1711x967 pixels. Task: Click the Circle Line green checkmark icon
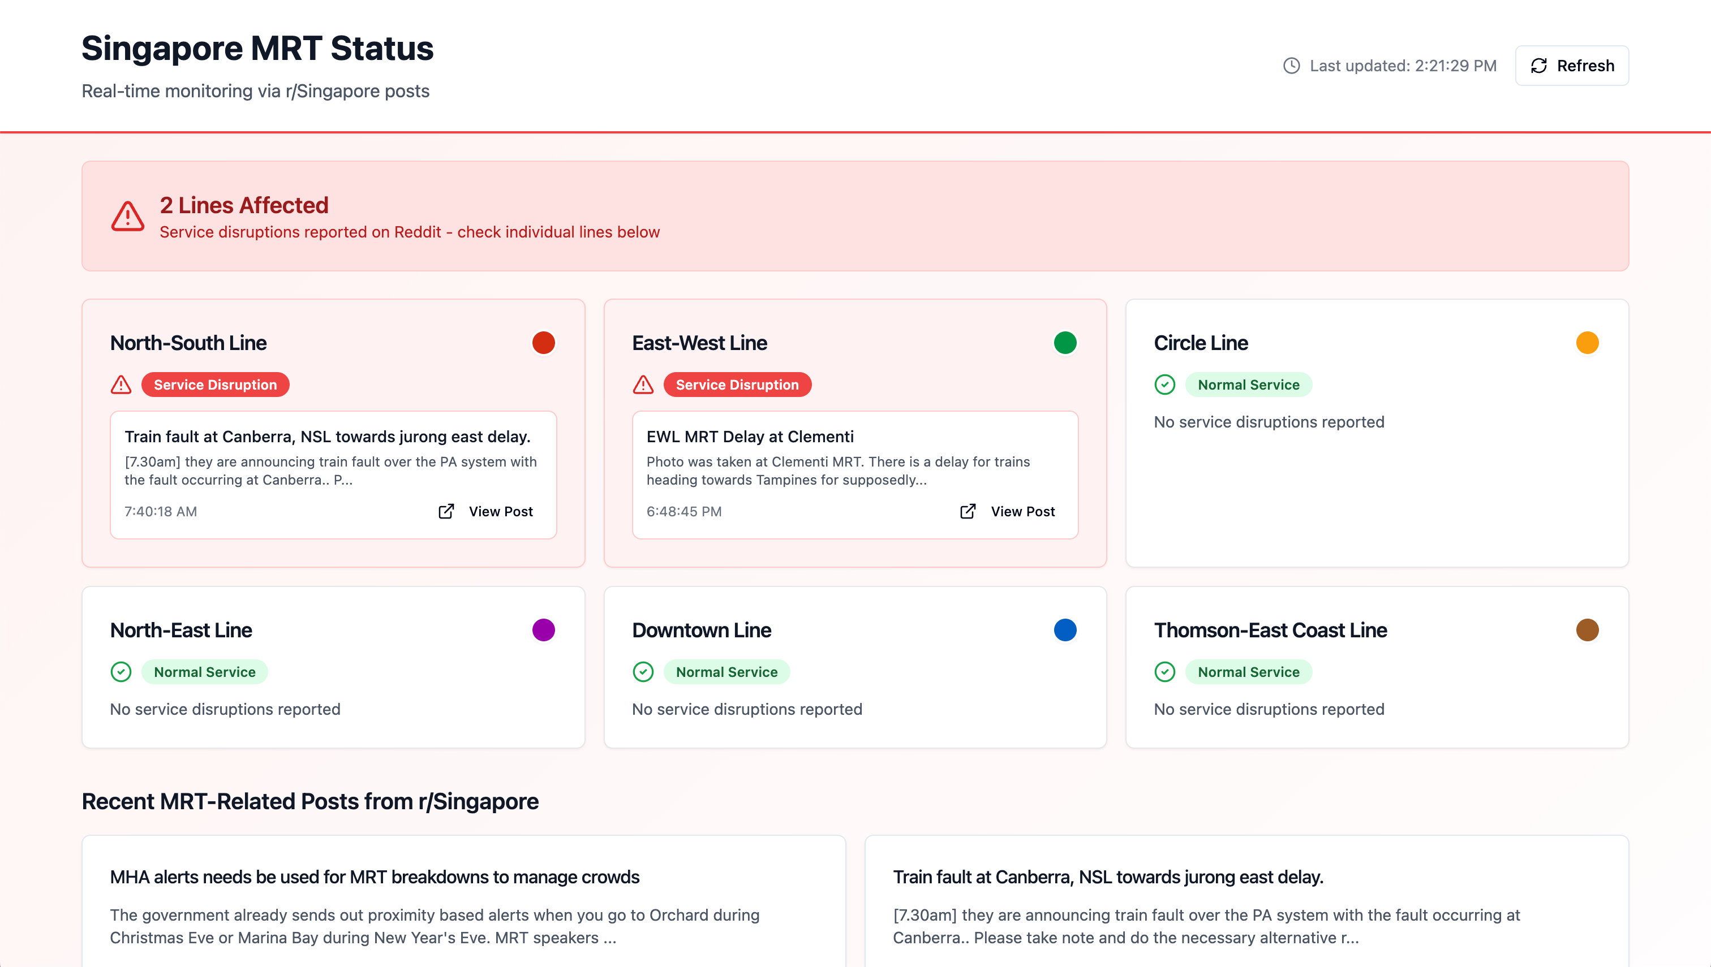(x=1164, y=385)
